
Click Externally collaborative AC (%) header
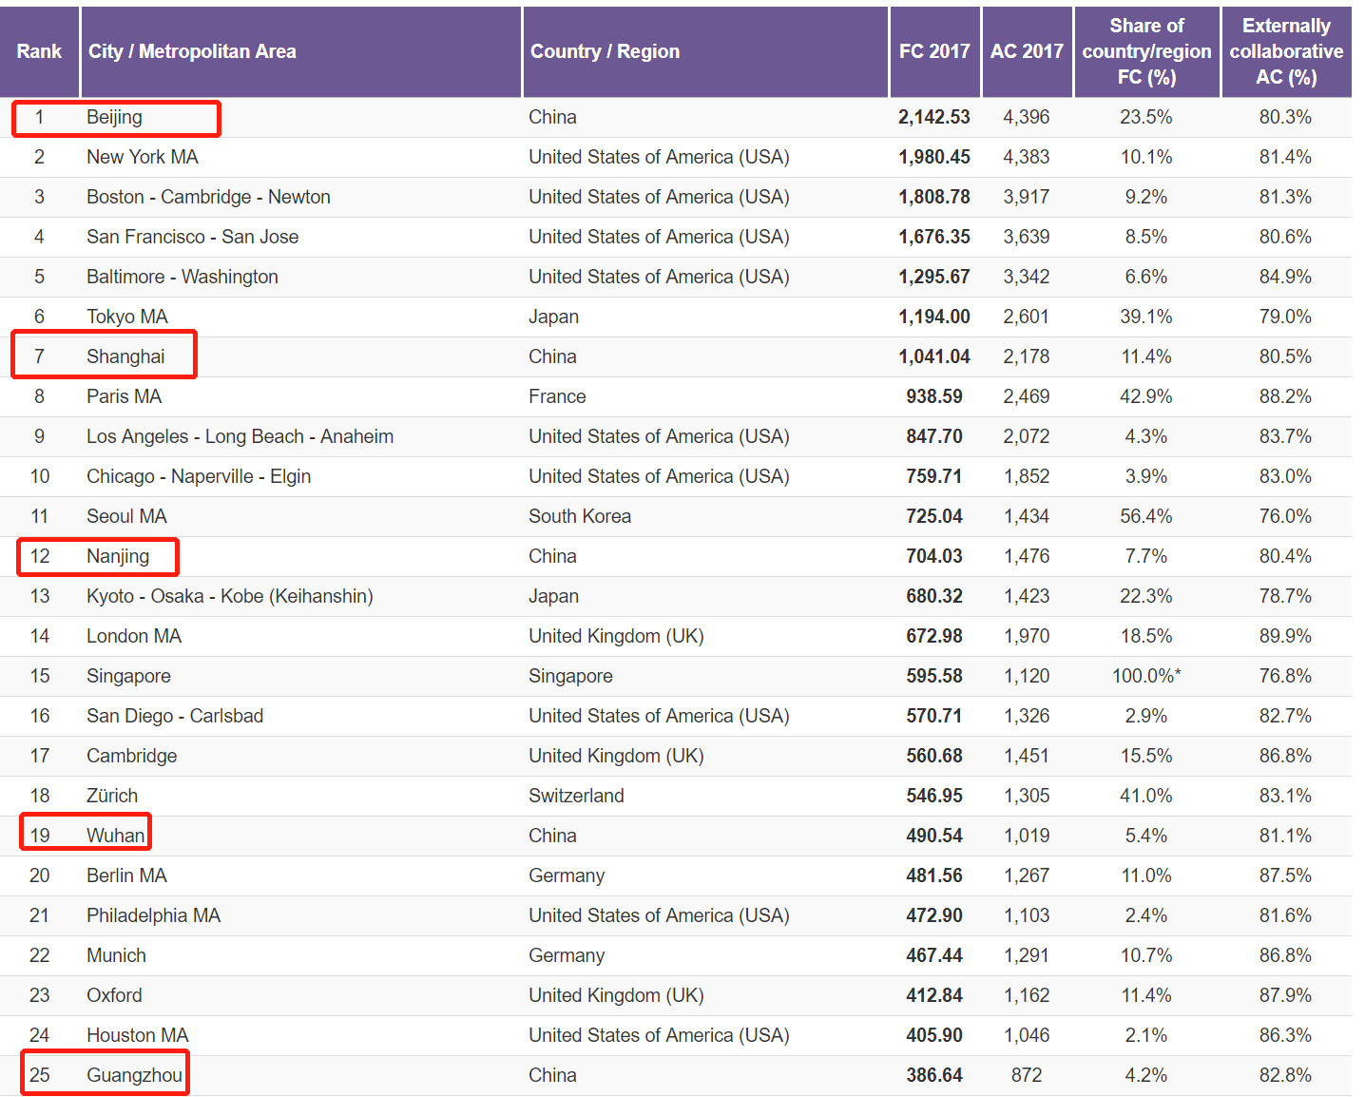[x=1285, y=51]
